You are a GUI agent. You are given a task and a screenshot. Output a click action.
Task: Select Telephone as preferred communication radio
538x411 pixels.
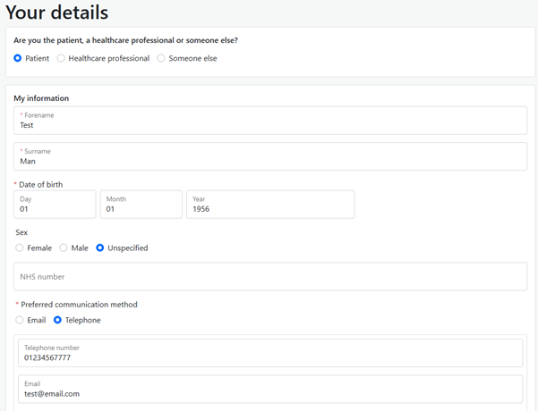(58, 320)
